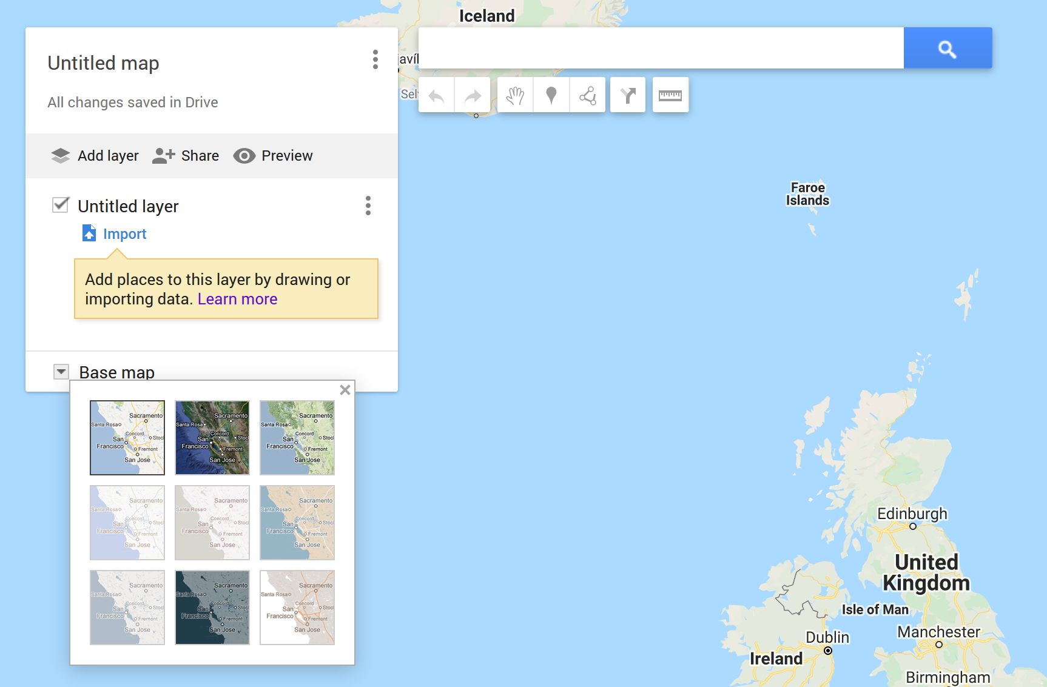Click the Base map label

coord(117,372)
